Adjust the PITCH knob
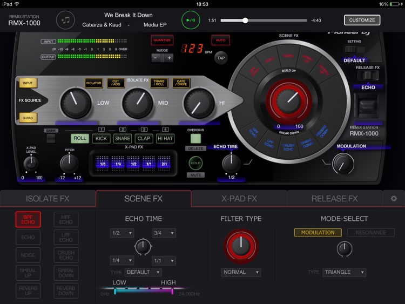This screenshot has height=304, width=405. click(x=69, y=163)
